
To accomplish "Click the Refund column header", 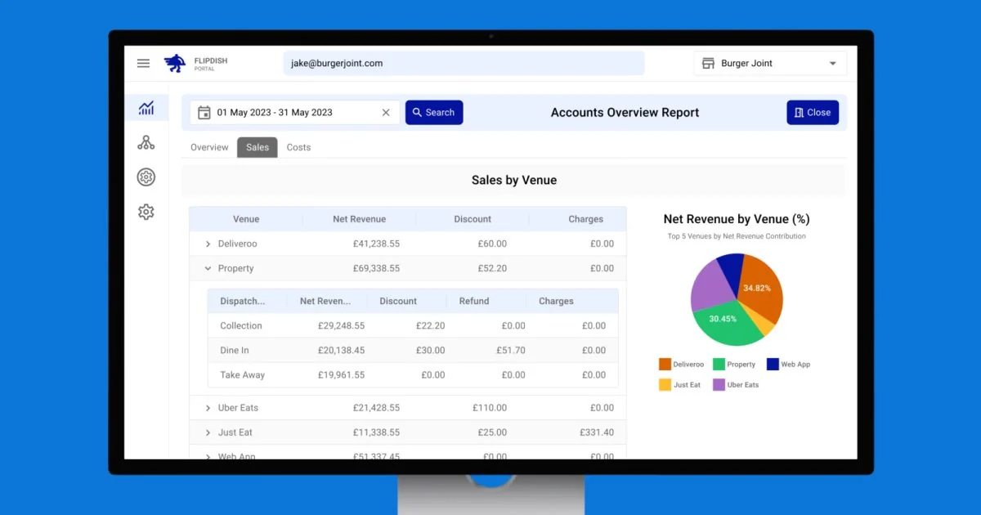I will 474,302.
